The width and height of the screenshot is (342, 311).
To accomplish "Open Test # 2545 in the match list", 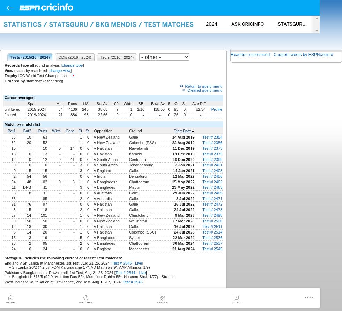I will pyautogui.click(x=212, y=249).
